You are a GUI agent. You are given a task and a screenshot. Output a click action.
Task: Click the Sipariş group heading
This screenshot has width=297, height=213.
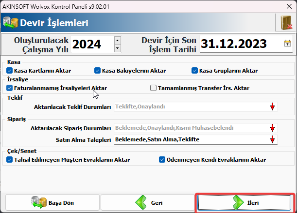17,119
